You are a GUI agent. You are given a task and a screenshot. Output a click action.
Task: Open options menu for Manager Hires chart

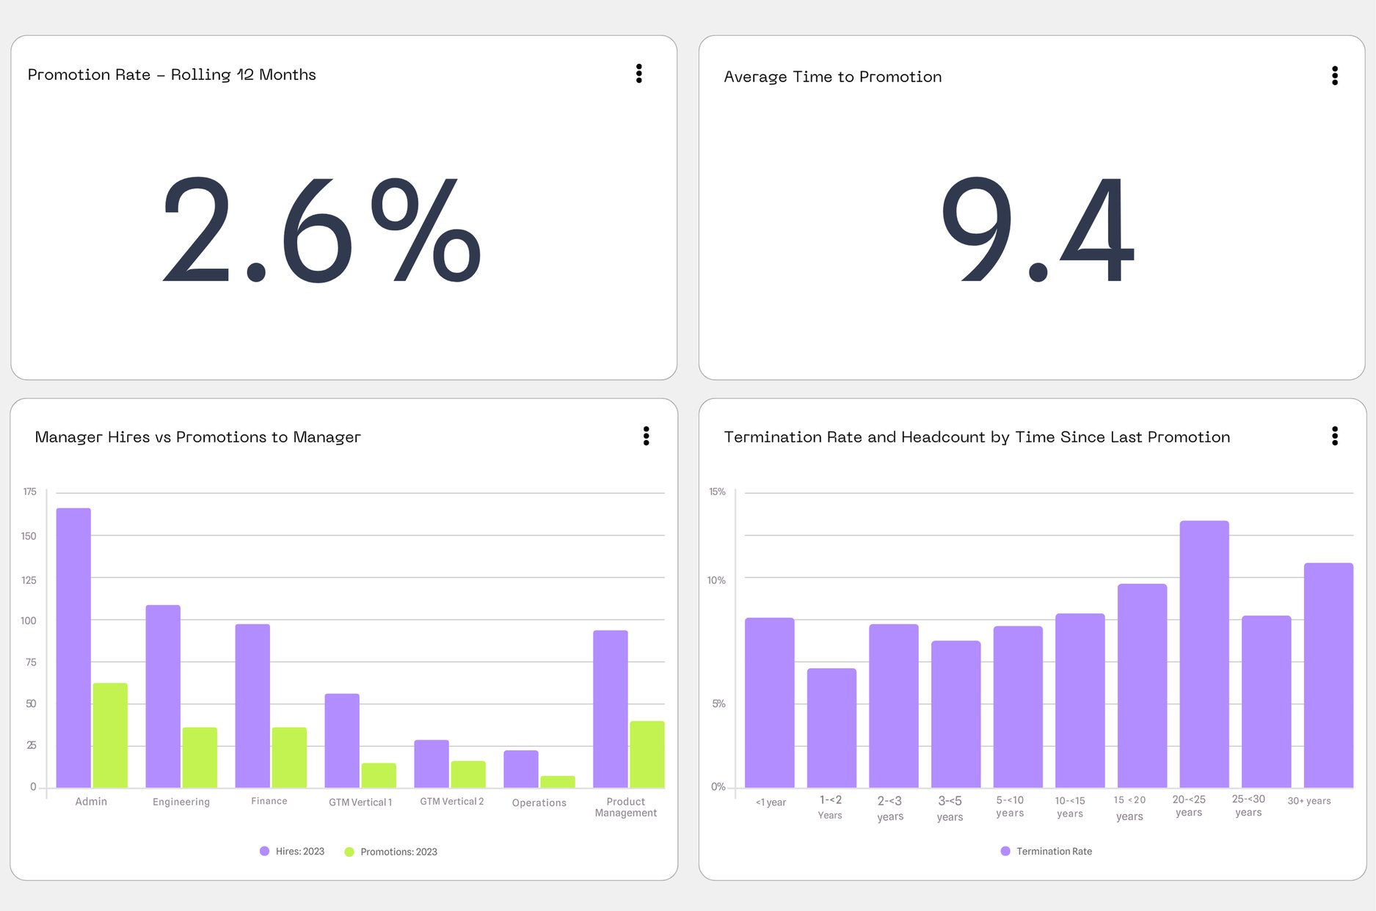pos(647,436)
